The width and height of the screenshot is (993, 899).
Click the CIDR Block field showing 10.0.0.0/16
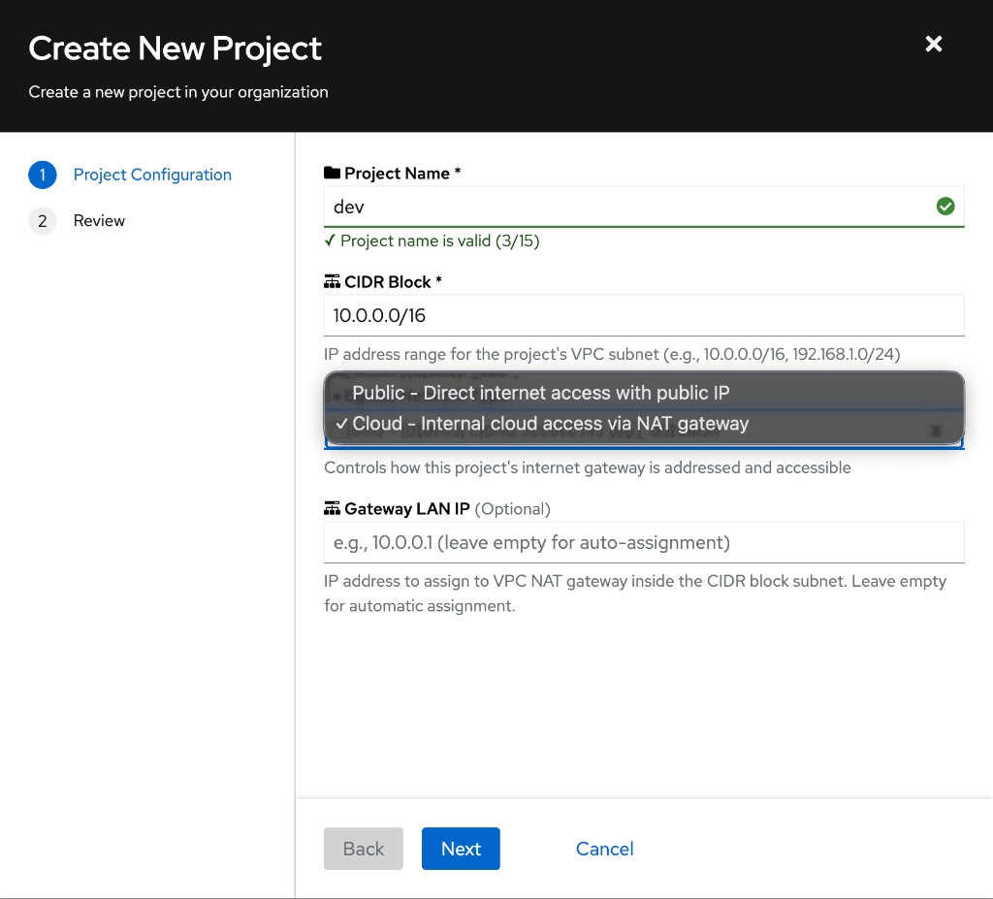(643, 315)
